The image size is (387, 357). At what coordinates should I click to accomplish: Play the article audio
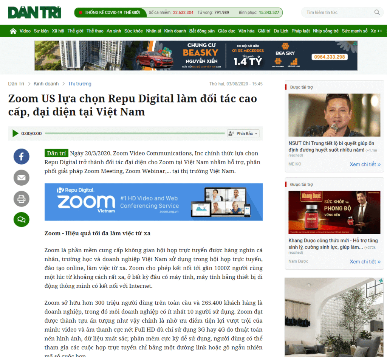[x=15, y=133]
